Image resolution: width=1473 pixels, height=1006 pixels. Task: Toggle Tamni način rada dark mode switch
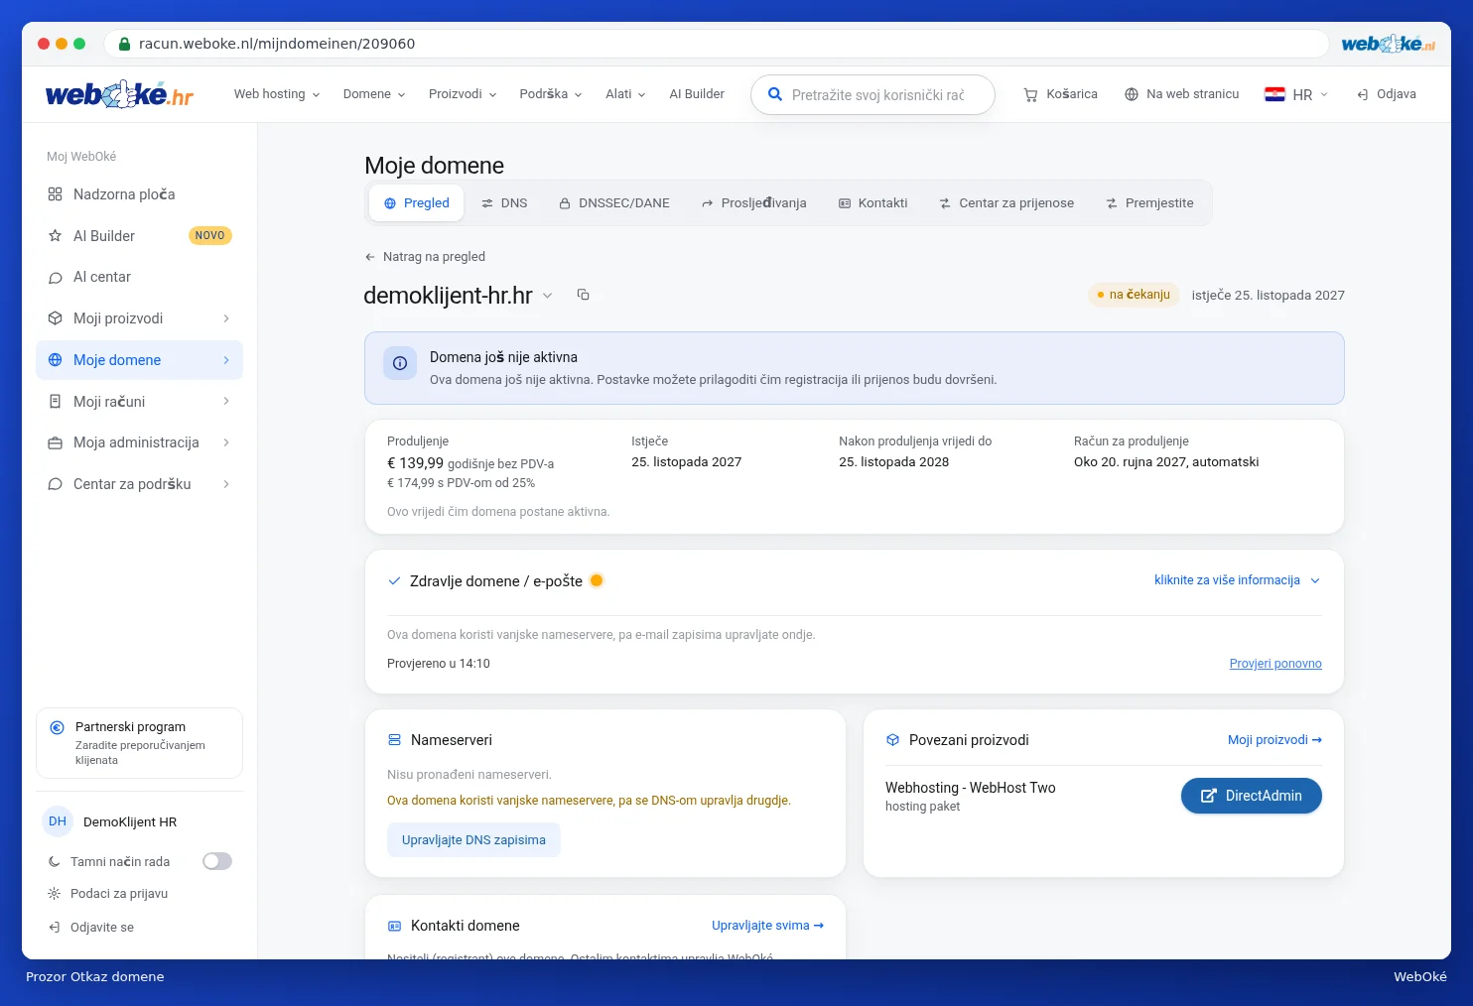pos(217,861)
